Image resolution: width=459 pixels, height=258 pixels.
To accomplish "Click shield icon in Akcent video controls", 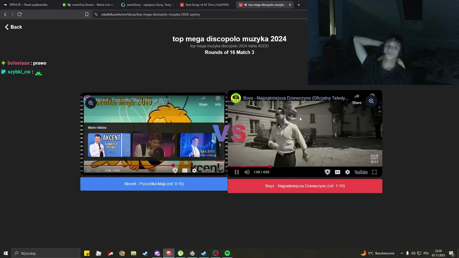I will click(x=175, y=171).
